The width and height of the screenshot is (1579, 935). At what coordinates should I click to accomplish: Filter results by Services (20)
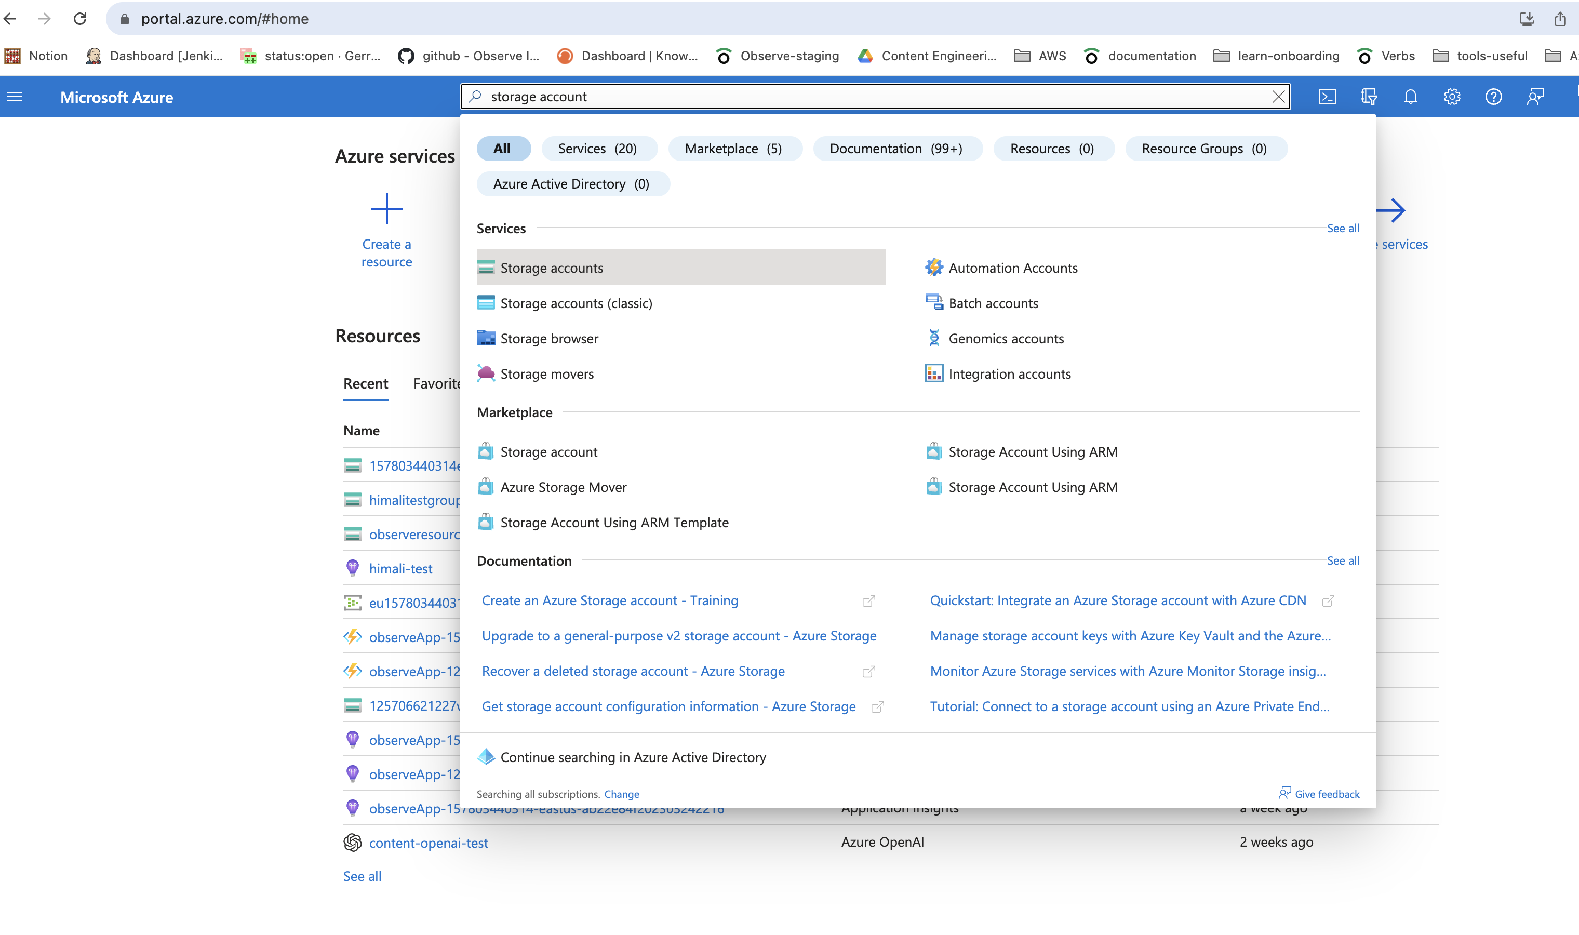point(597,149)
